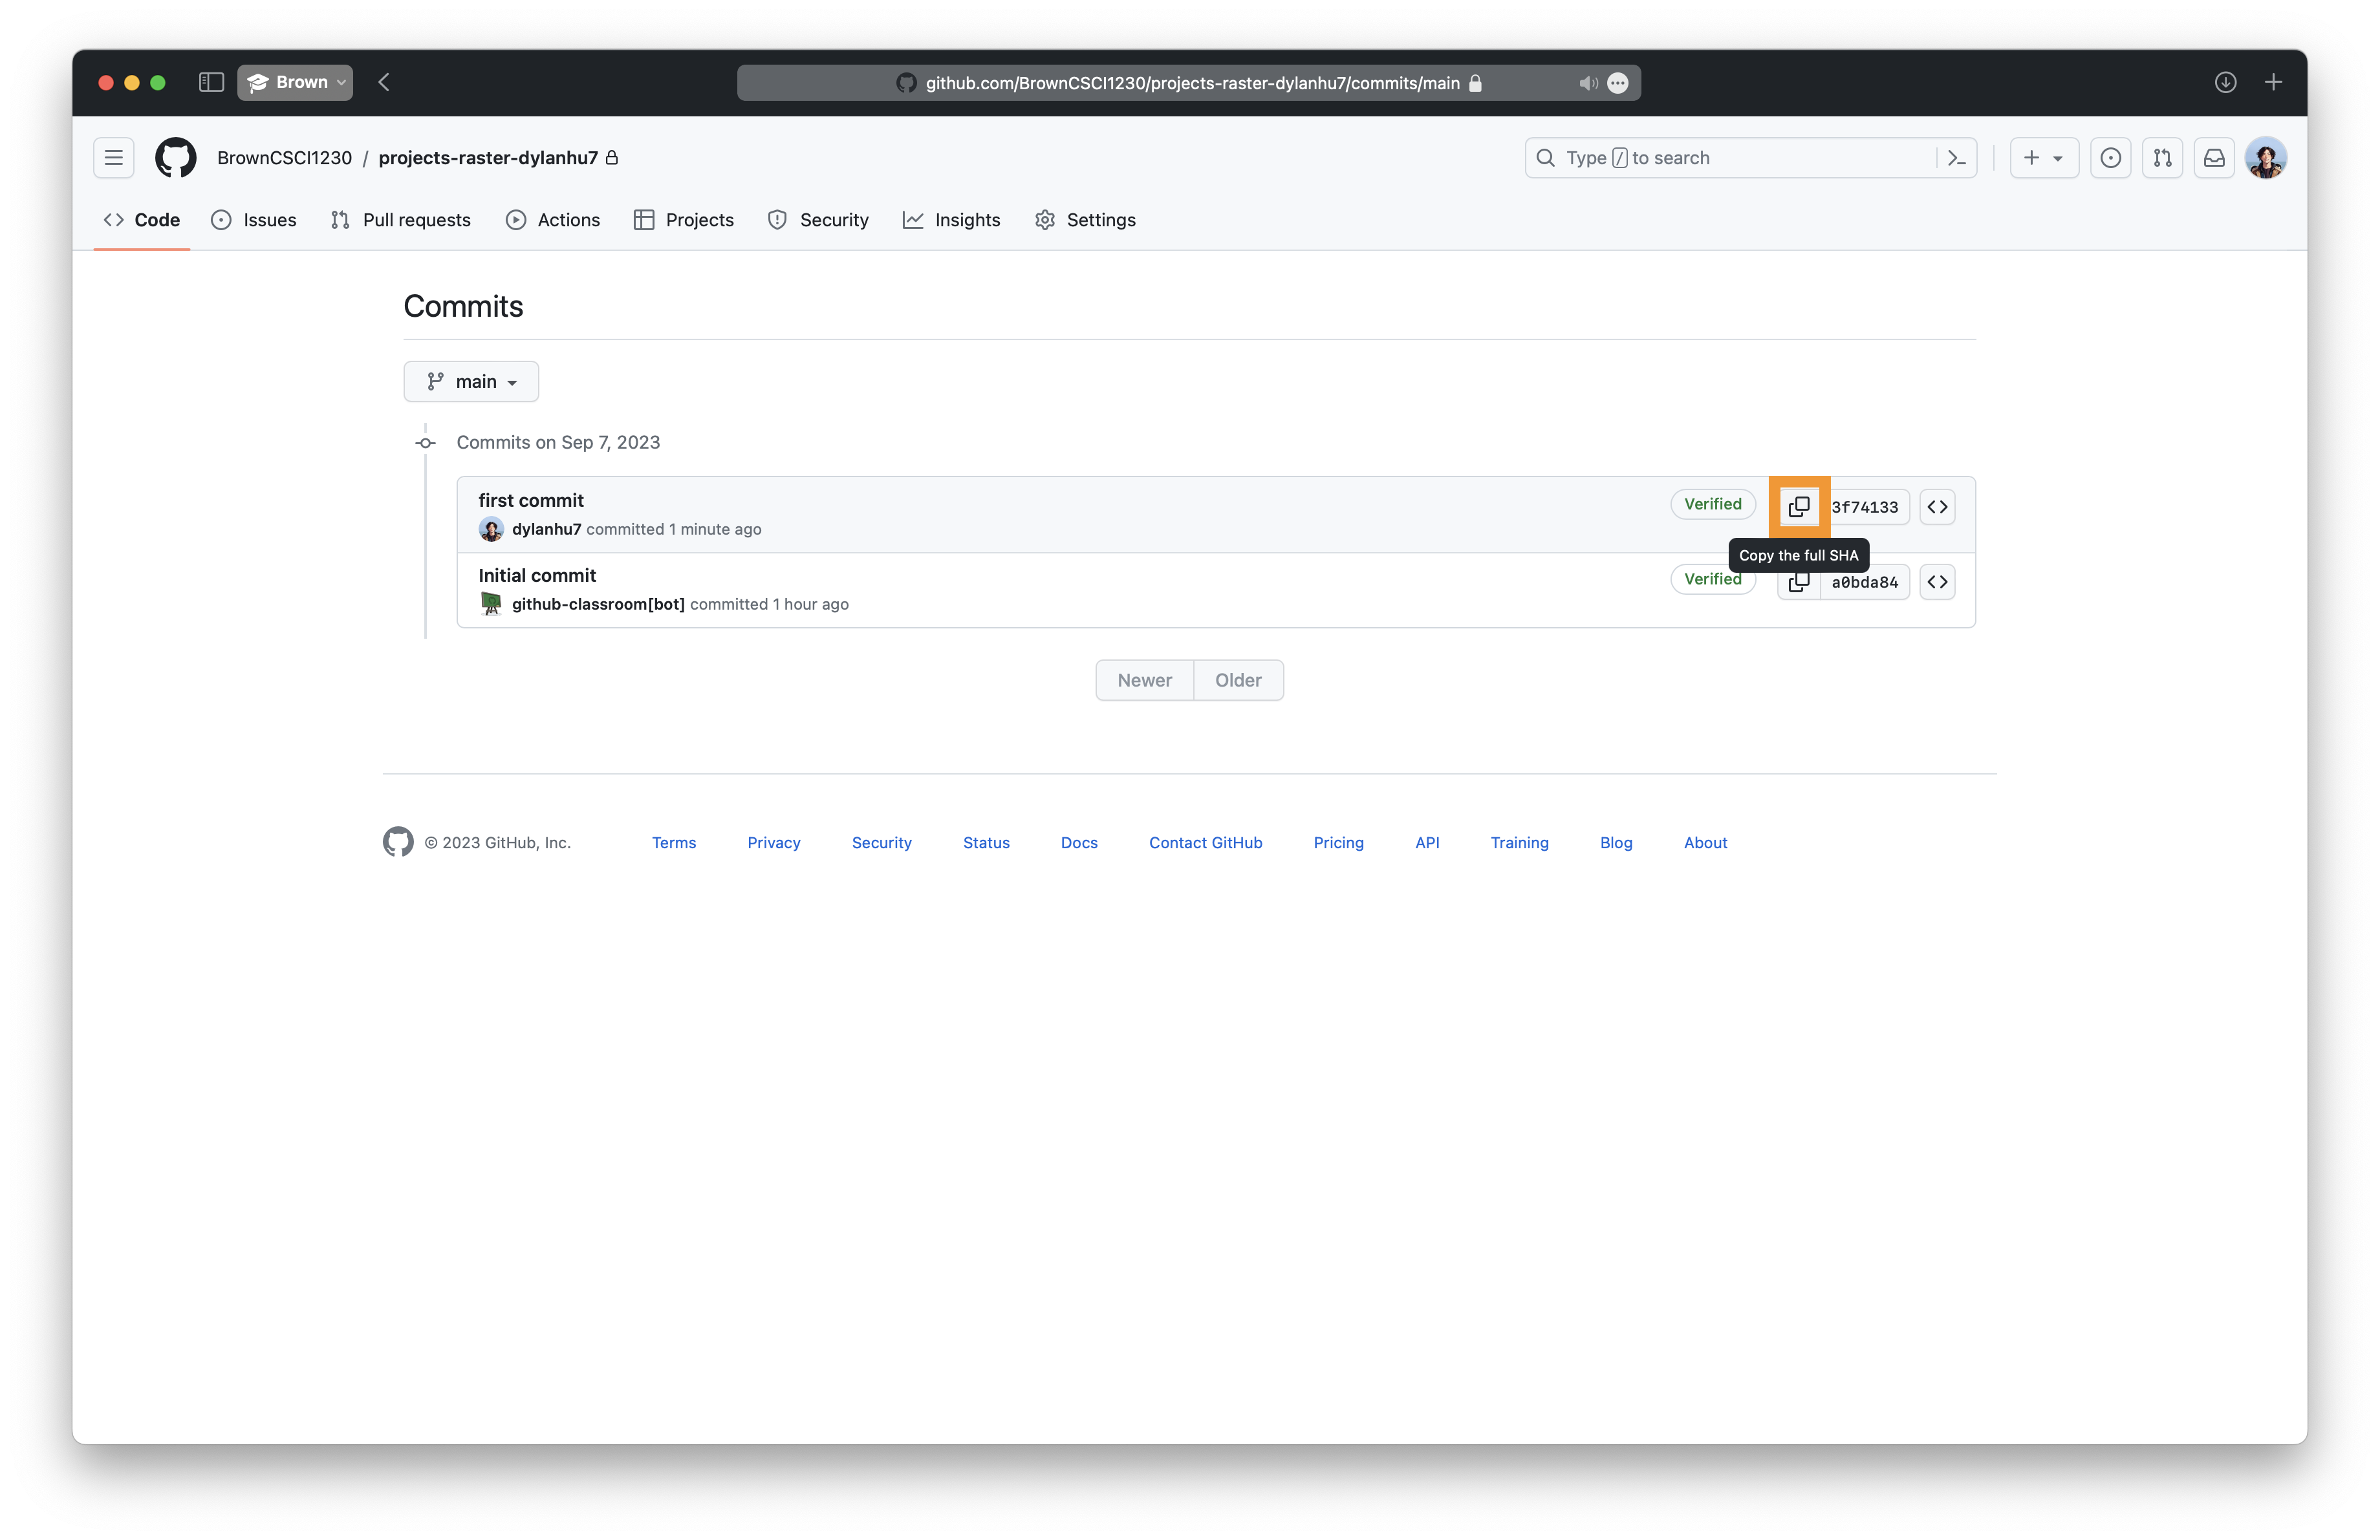Viewport: 2380px width, 1540px height.
Task: Open dylanhu7 author link
Action: coord(546,529)
